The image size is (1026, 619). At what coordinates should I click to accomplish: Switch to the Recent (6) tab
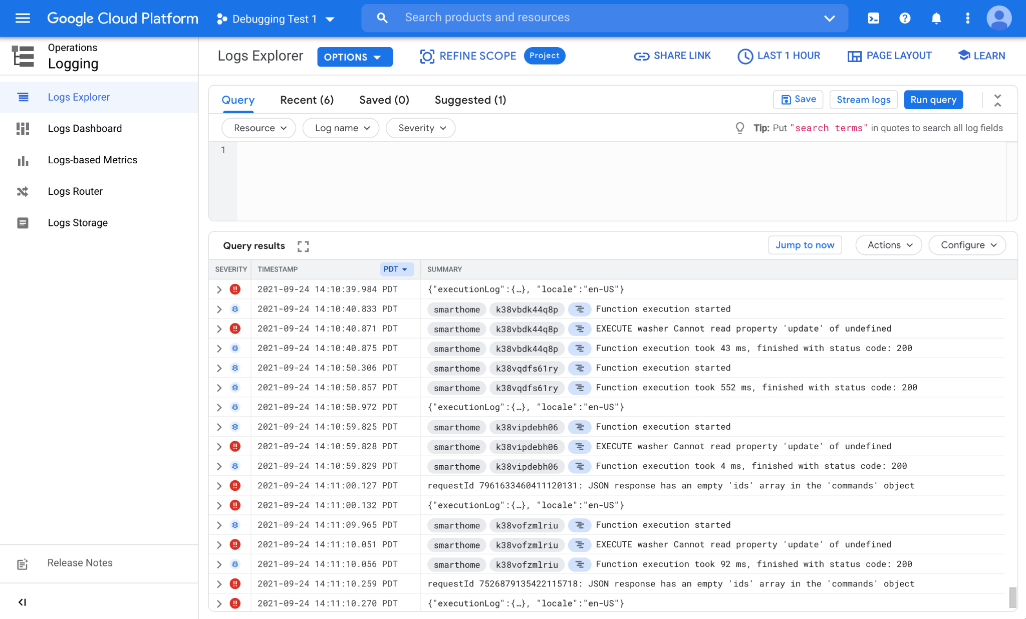point(307,100)
